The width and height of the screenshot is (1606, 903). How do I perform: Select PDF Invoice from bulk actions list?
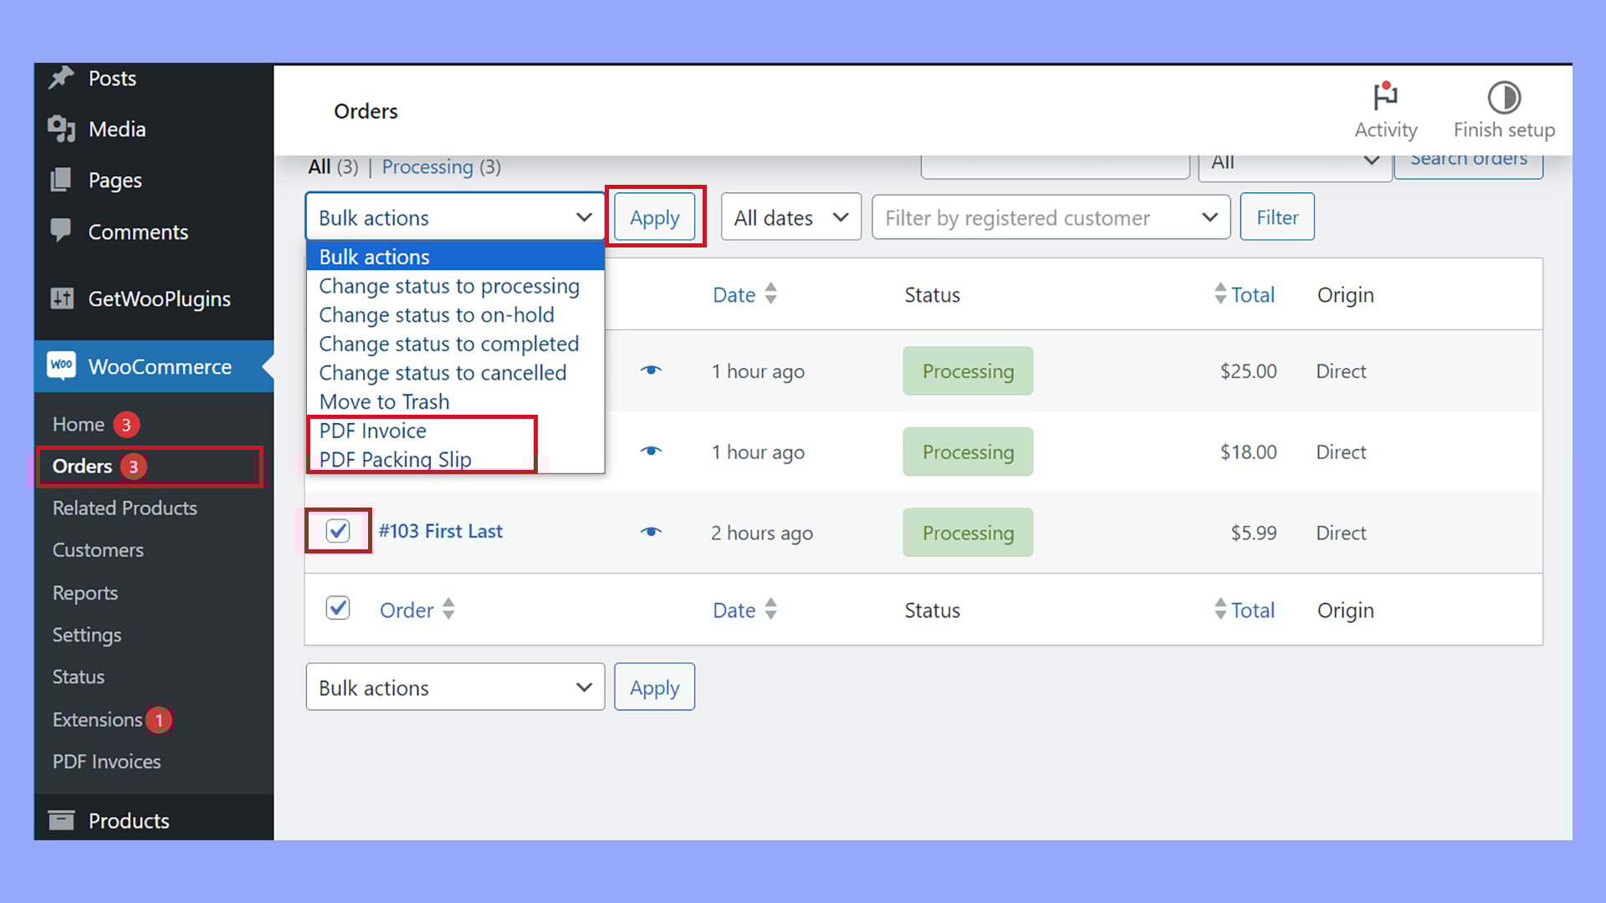pyautogui.click(x=373, y=431)
